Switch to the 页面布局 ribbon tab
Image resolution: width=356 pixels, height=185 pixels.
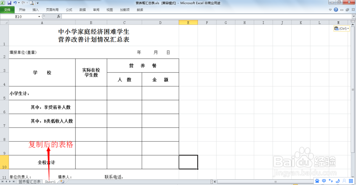pyautogui.click(x=52, y=10)
